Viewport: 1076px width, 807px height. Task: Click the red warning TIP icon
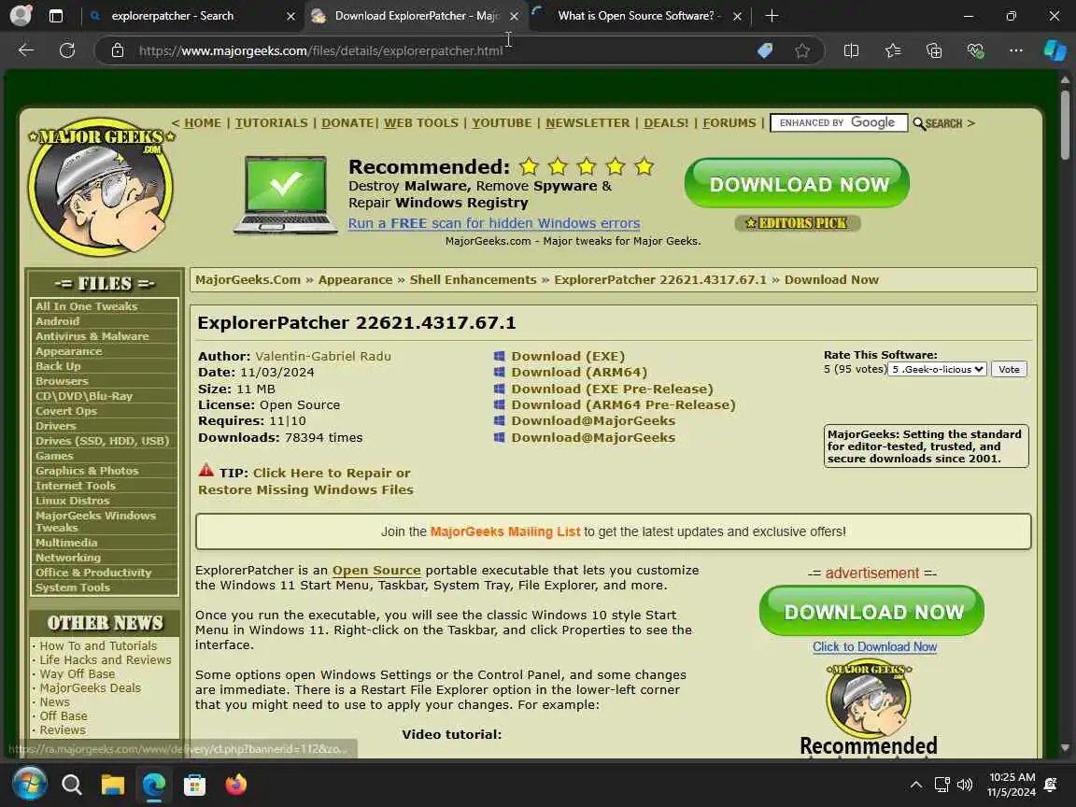(205, 471)
